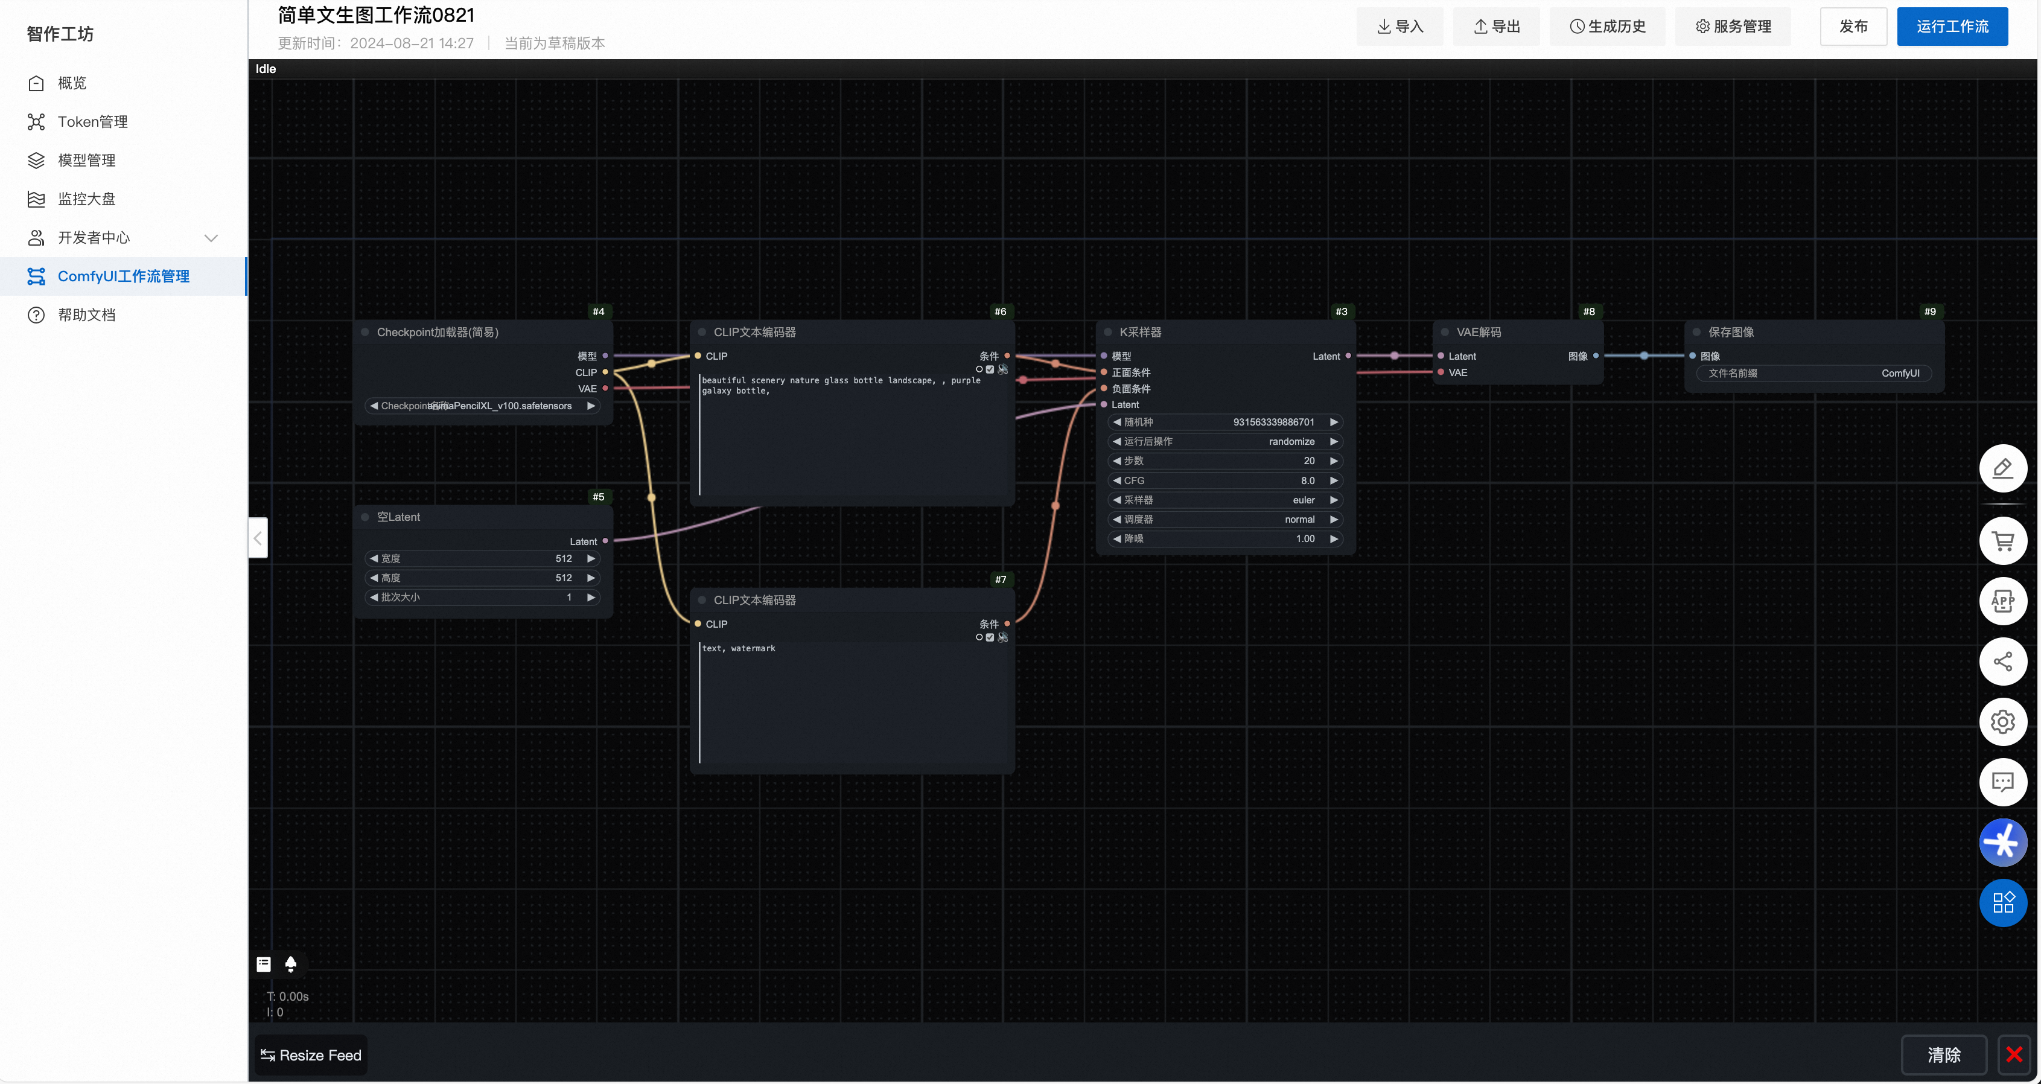
Task: Click previous arrow on 采样器 selector
Action: pyautogui.click(x=1116, y=500)
